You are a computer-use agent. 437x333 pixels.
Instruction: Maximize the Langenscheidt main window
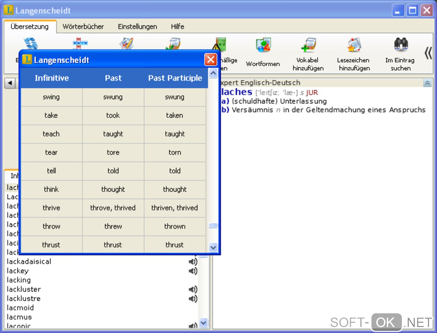pyautogui.click(x=412, y=11)
